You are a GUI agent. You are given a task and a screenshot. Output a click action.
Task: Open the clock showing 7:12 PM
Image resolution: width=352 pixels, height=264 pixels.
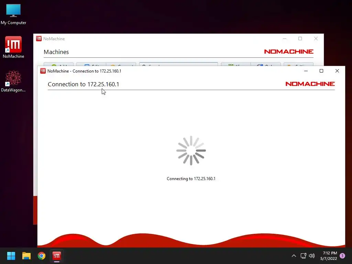(329, 256)
